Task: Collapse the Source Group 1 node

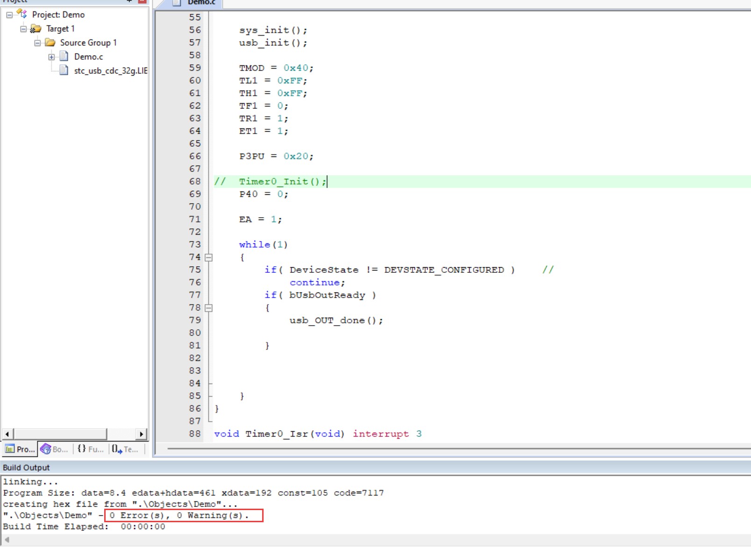Action: coord(37,43)
